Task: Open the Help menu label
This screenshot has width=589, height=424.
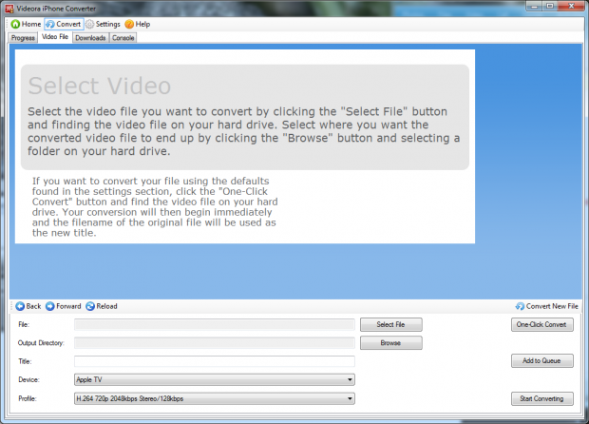Action: 142,24
